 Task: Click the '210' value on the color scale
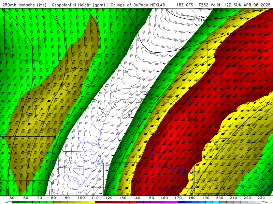(x=233, y=198)
